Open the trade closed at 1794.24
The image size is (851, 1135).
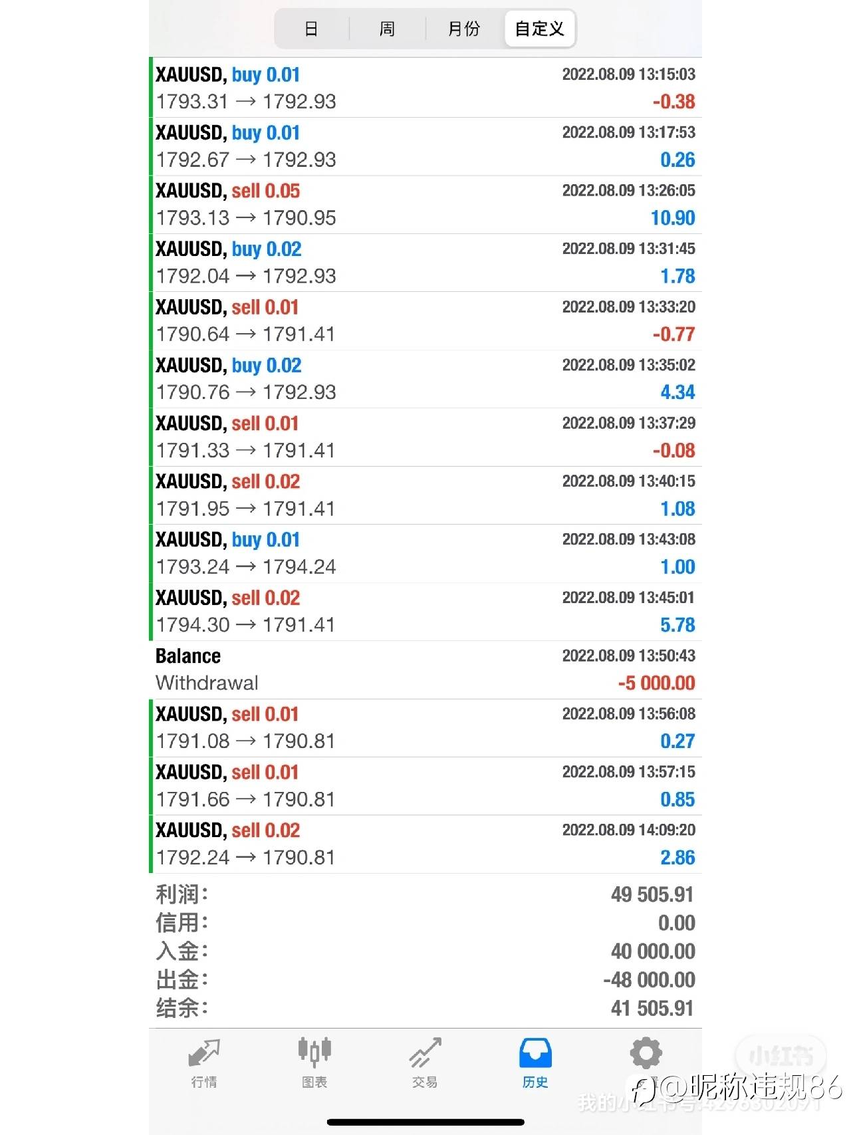tap(425, 553)
